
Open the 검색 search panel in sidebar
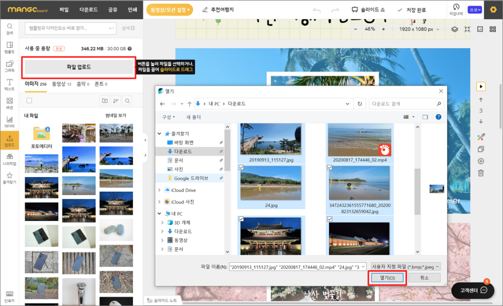pyautogui.click(x=9, y=29)
